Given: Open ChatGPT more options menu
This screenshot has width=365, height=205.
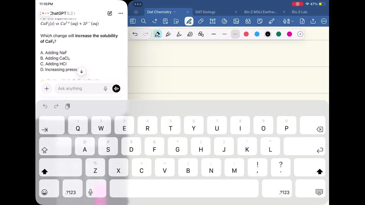Looking at the screenshot, I should [121, 13].
